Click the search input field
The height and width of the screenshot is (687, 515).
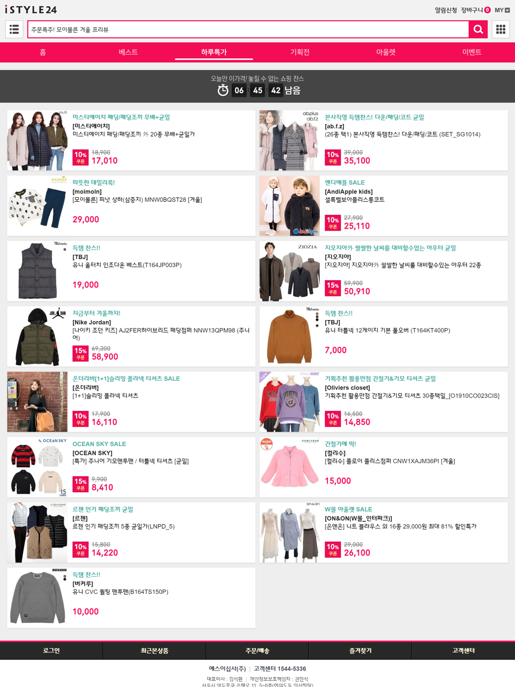click(248, 29)
